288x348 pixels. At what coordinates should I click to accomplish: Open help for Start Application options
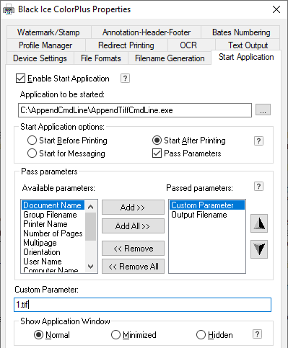tap(258, 140)
